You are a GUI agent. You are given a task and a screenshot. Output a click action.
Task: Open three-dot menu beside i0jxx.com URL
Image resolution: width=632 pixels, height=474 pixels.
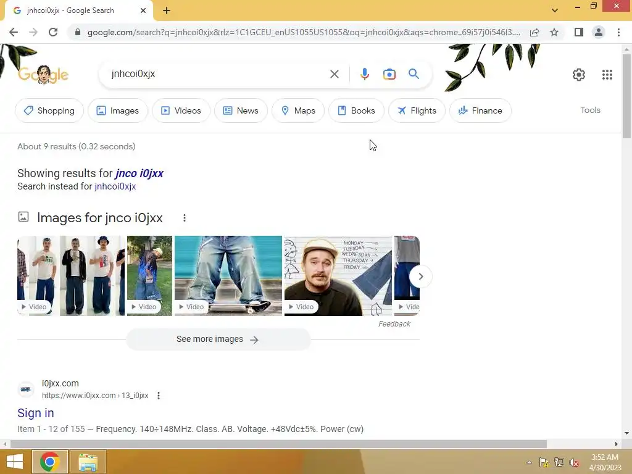159,396
